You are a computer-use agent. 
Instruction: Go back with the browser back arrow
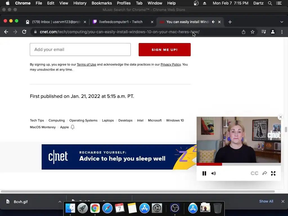click(6, 32)
